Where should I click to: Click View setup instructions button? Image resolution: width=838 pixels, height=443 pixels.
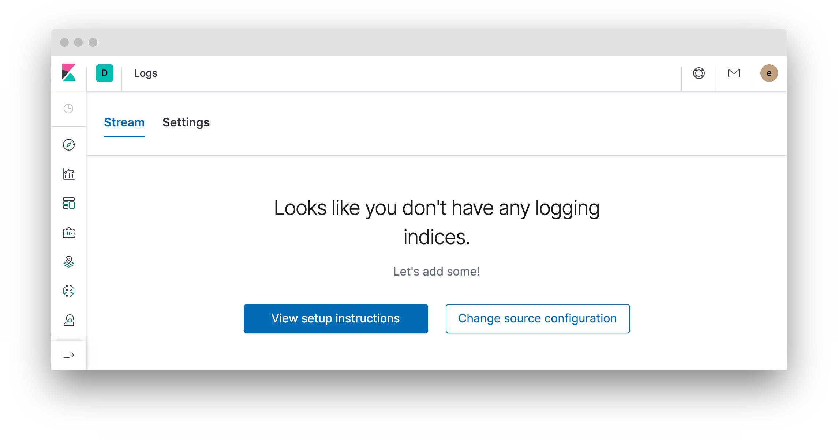pyautogui.click(x=336, y=319)
